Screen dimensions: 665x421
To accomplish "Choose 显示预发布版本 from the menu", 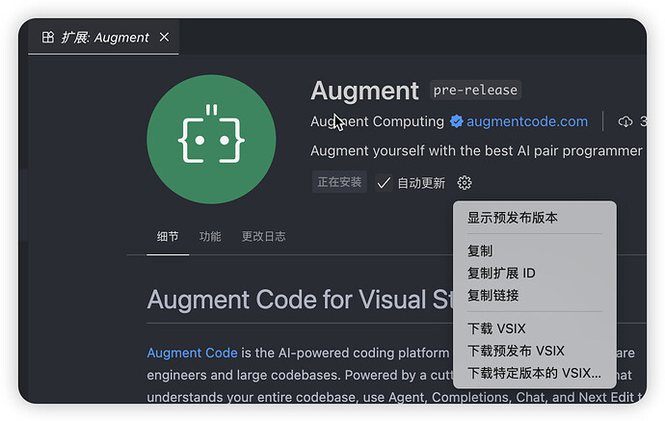I will click(x=534, y=218).
